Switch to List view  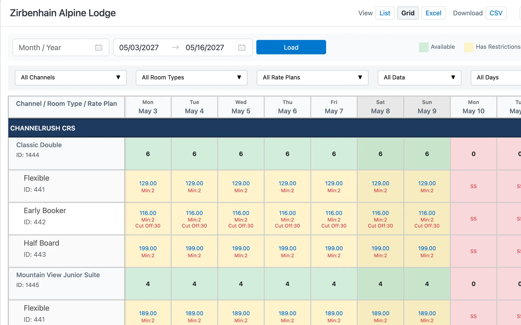coord(385,13)
